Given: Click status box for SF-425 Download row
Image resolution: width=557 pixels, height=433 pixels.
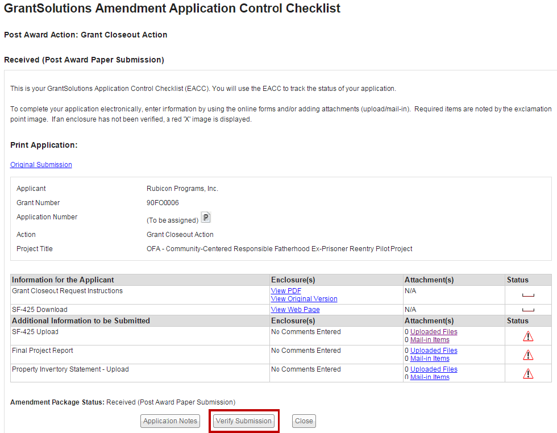Looking at the screenshot, I should (528, 310).
